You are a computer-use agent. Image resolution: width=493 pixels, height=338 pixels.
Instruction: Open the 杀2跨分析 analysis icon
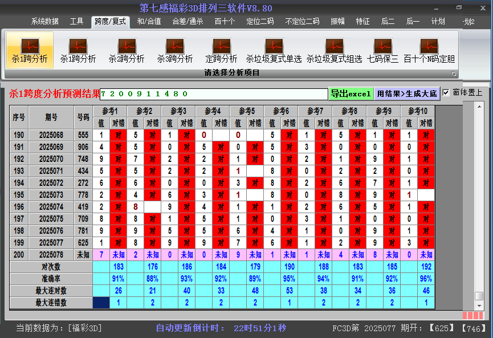coord(127,46)
